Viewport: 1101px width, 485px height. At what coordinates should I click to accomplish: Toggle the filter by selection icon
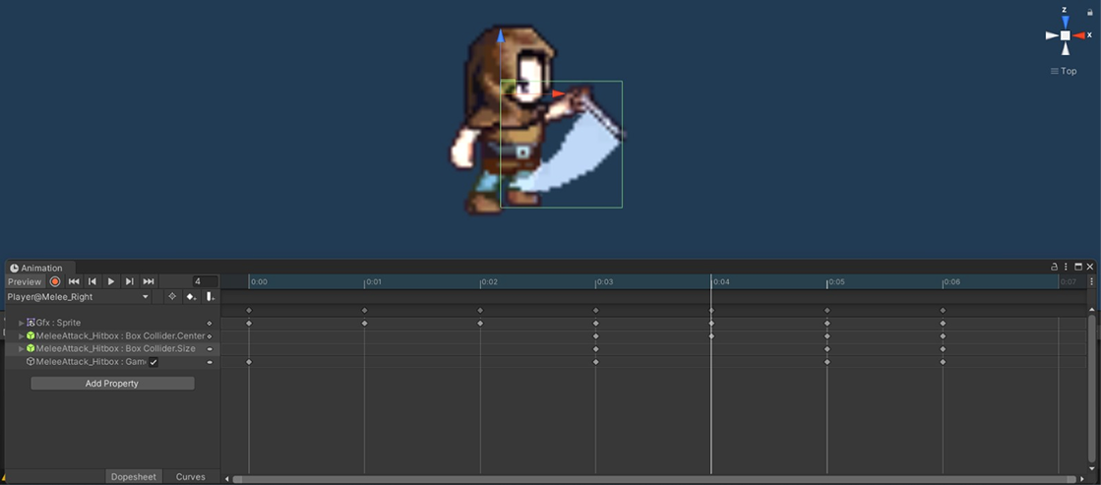pos(172,296)
